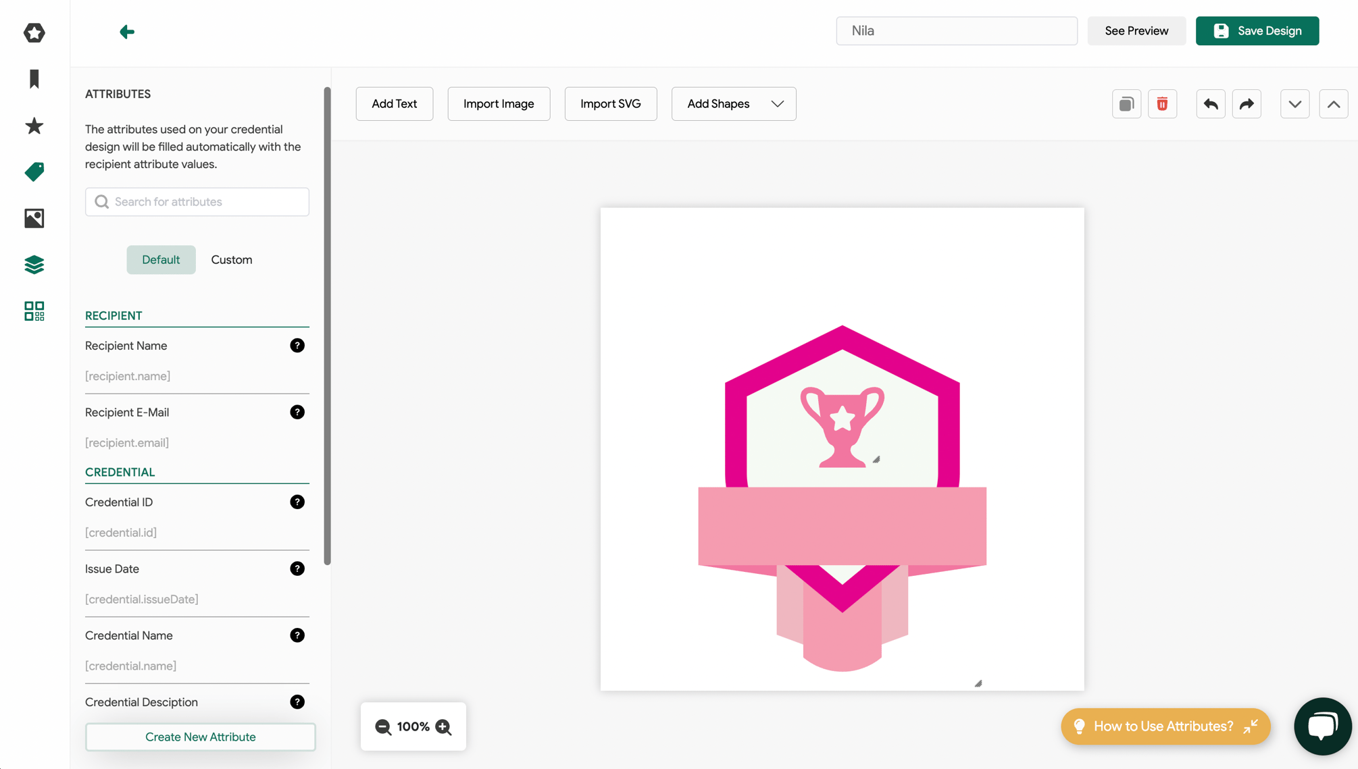Show help for Credential Description
The width and height of the screenshot is (1358, 769).
click(x=297, y=702)
